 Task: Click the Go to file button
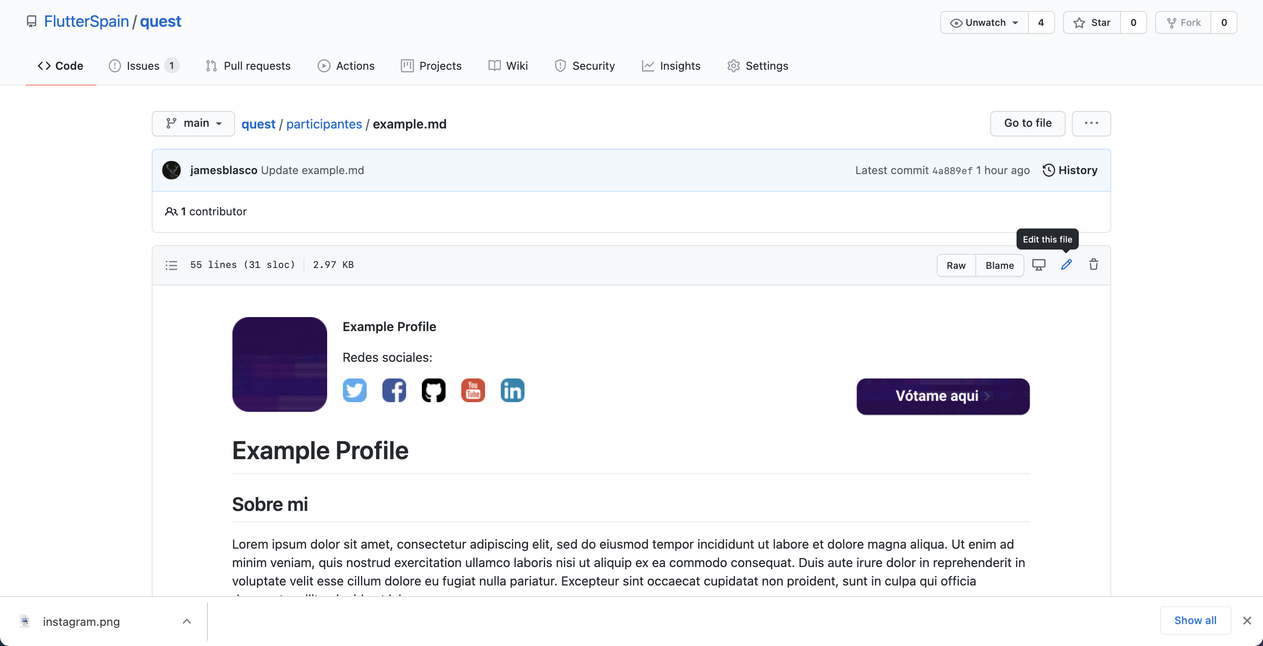pyautogui.click(x=1028, y=123)
